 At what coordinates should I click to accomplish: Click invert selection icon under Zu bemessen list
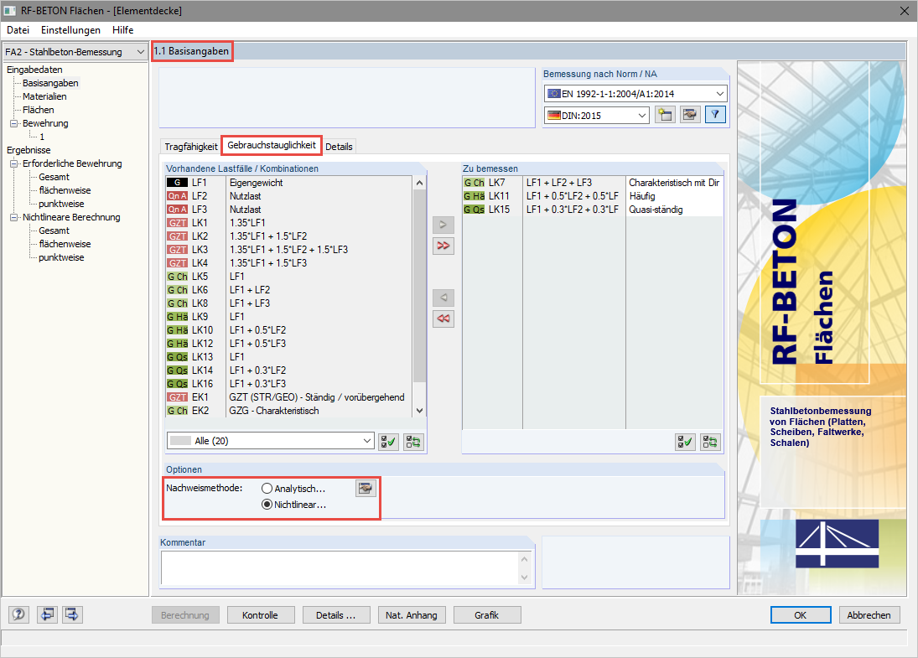point(710,442)
